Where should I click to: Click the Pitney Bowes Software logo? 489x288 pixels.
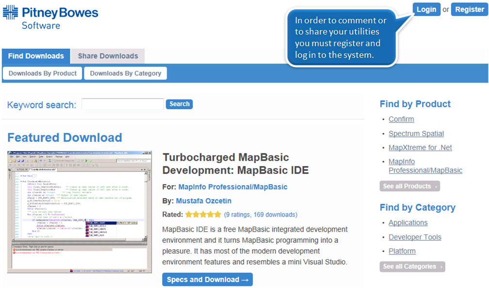click(x=50, y=17)
